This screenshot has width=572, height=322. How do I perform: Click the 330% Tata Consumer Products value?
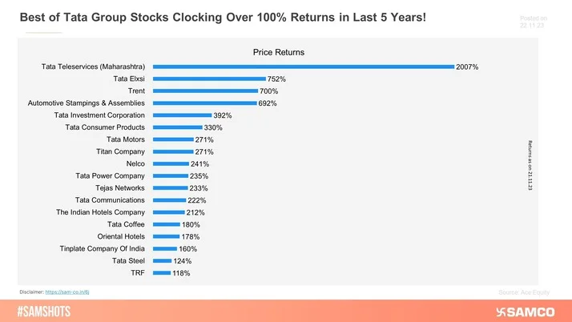click(x=213, y=127)
